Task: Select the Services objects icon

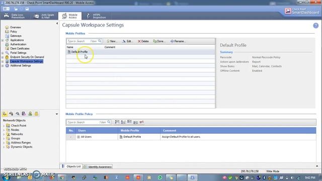Action: 11,114
